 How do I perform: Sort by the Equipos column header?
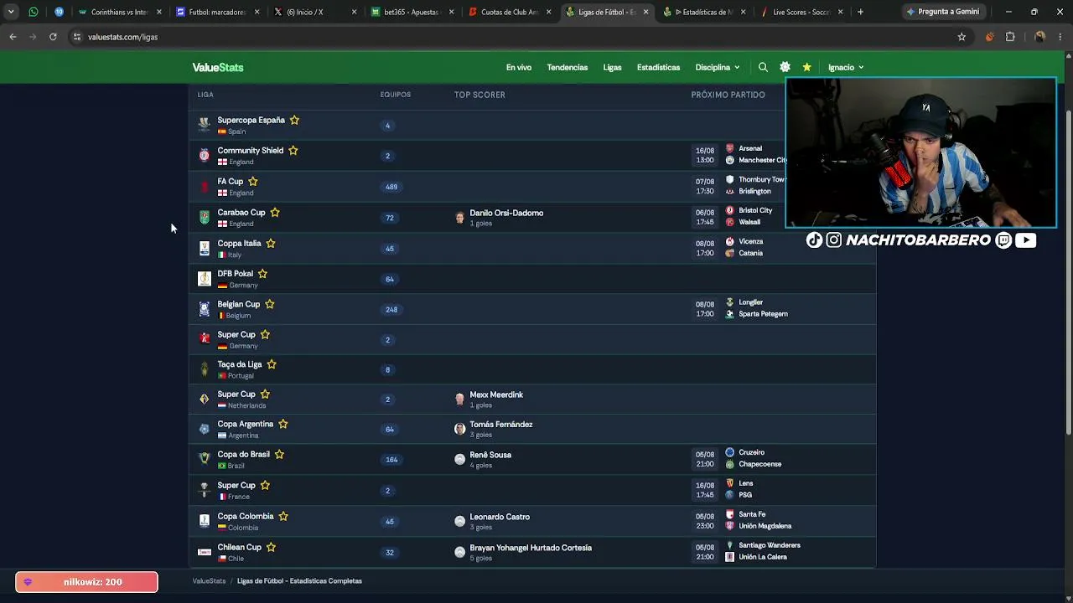point(396,95)
